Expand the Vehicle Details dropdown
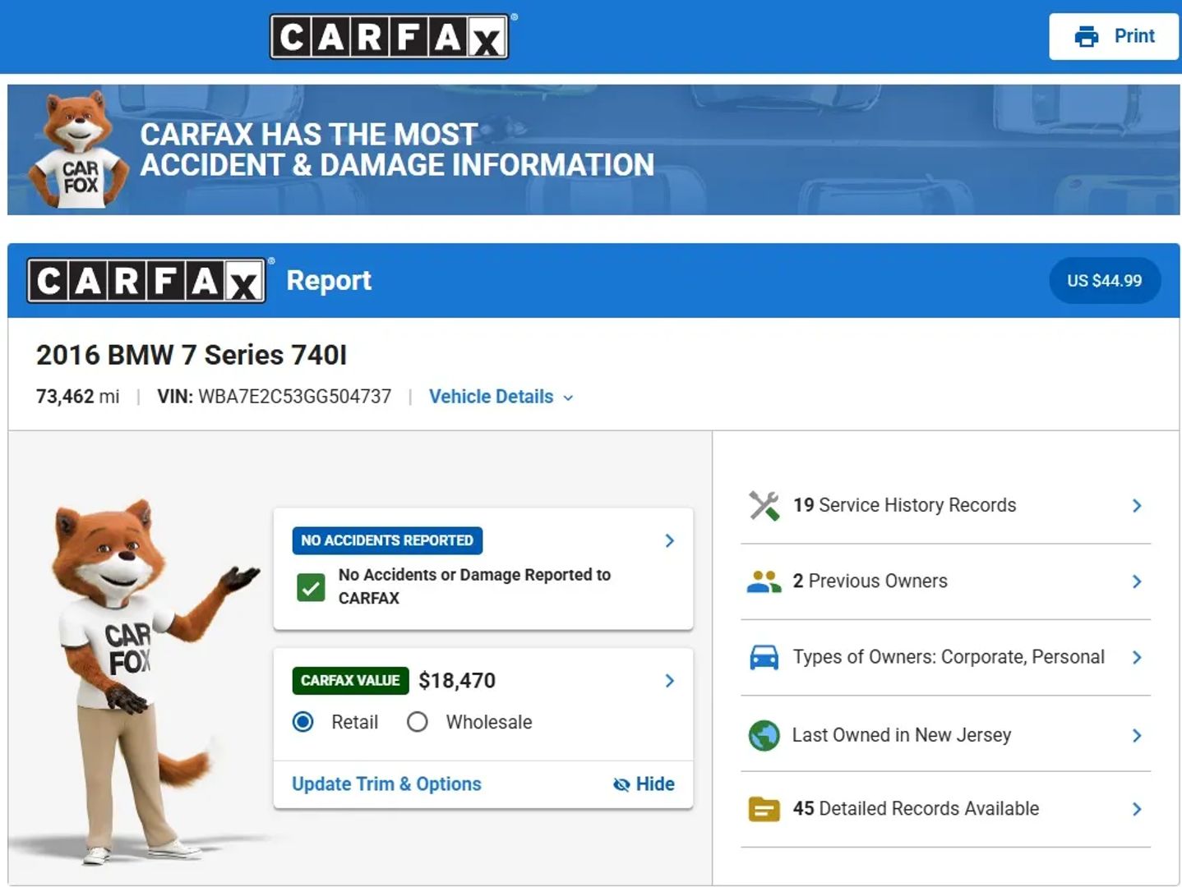Screen dimensions: 1182x887 501,397
